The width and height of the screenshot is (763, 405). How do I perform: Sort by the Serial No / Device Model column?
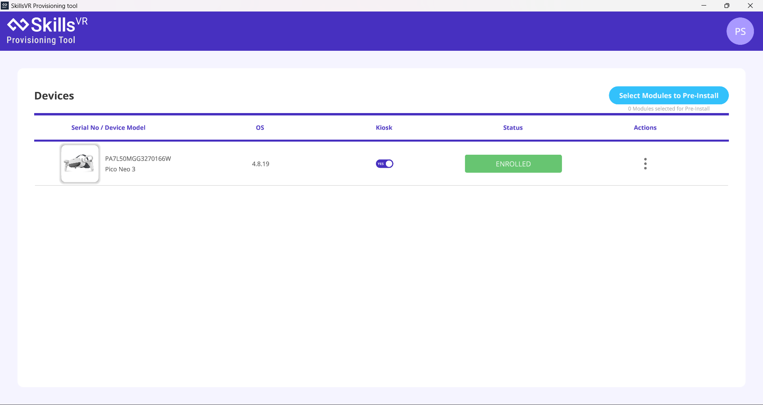[x=108, y=127]
